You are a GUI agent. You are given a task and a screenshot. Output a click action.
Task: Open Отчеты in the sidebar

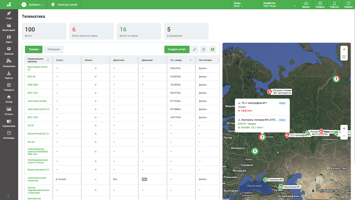pyautogui.click(x=9, y=111)
